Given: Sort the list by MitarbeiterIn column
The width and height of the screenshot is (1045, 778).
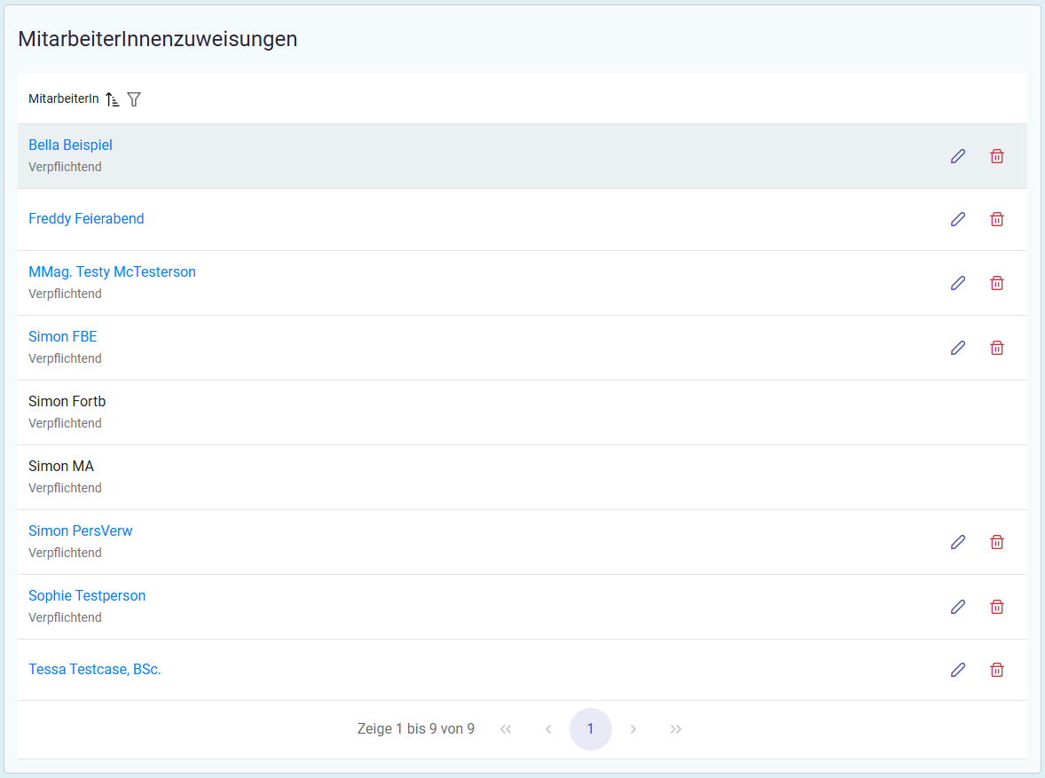Looking at the screenshot, I should click(x=112, y=99).
